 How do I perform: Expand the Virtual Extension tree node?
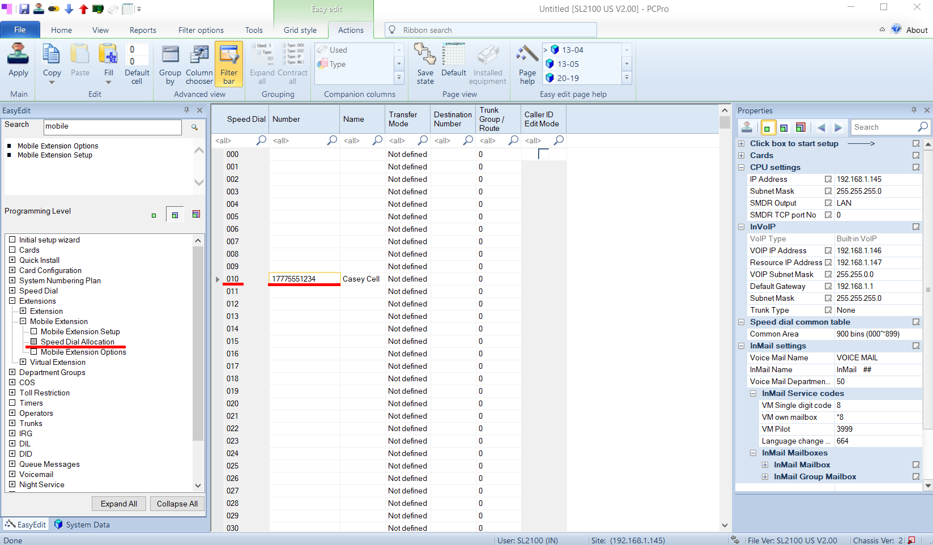click(x=23, y=362)
